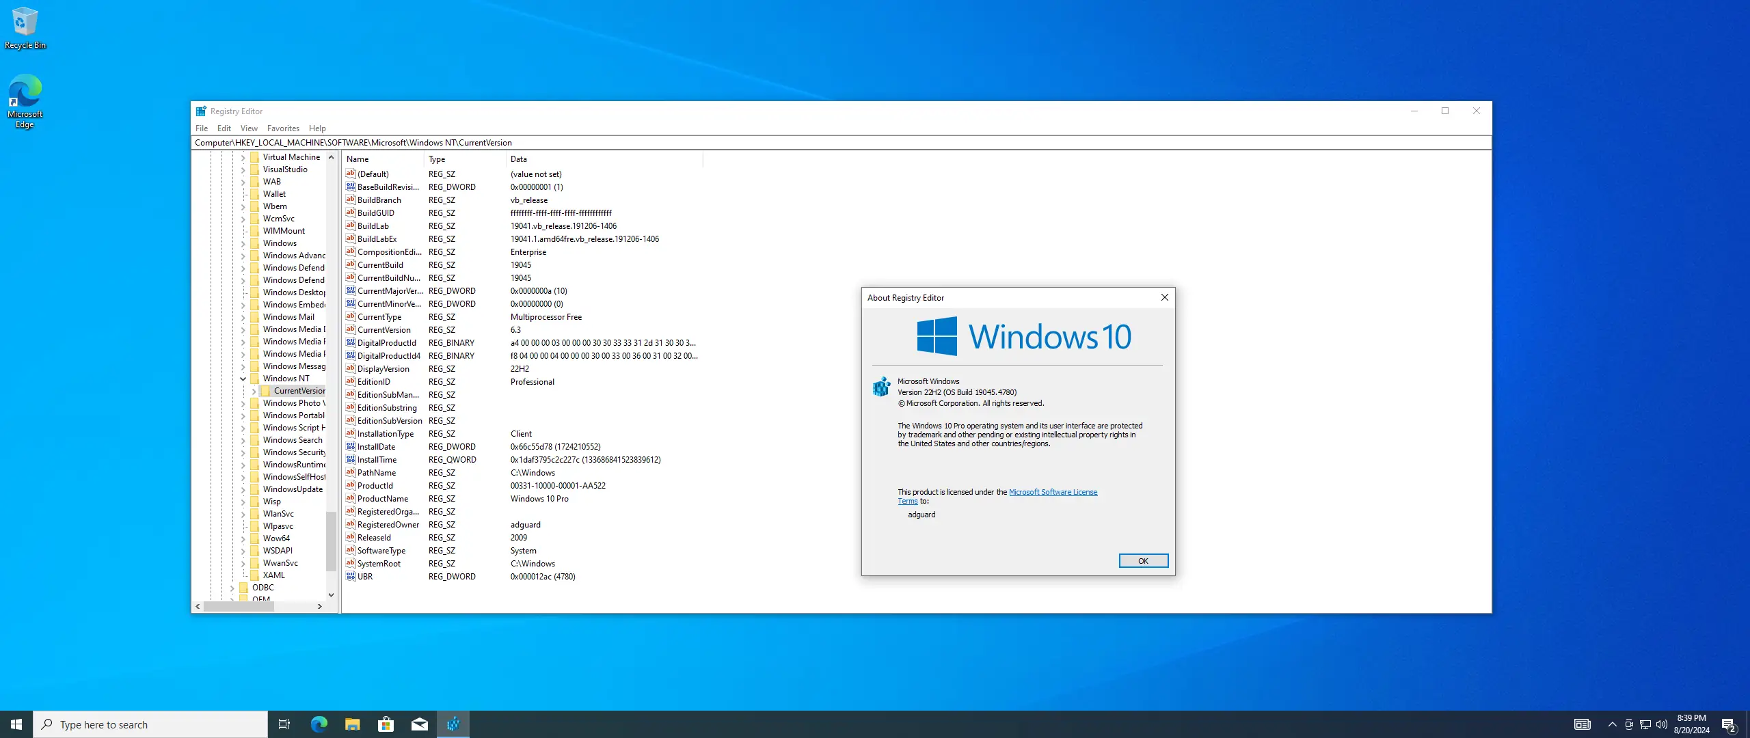Expand the CurrentVersion subkey node
This screenshot has width=1750, height=738.
click(x=254, y=391)
